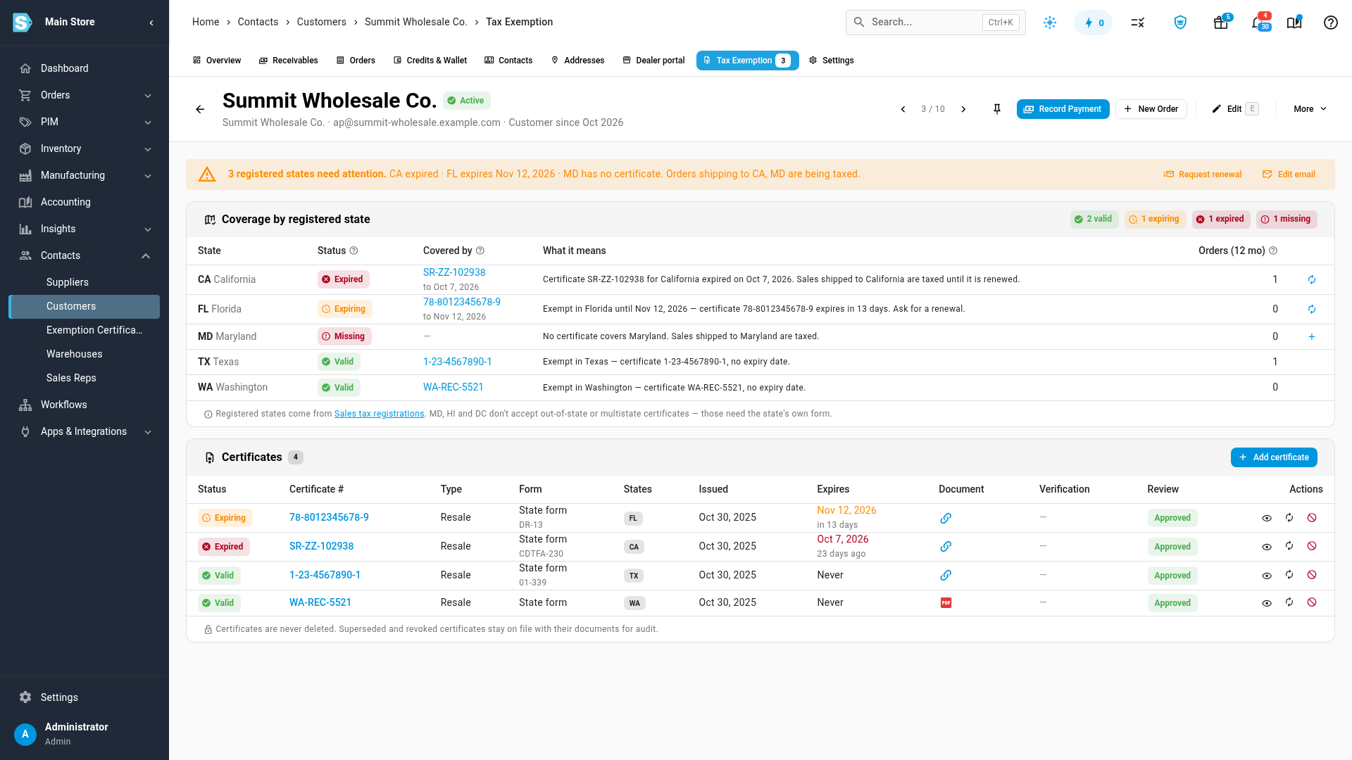Open Exemption Certificates sidebar item

(x=84, y=330)
